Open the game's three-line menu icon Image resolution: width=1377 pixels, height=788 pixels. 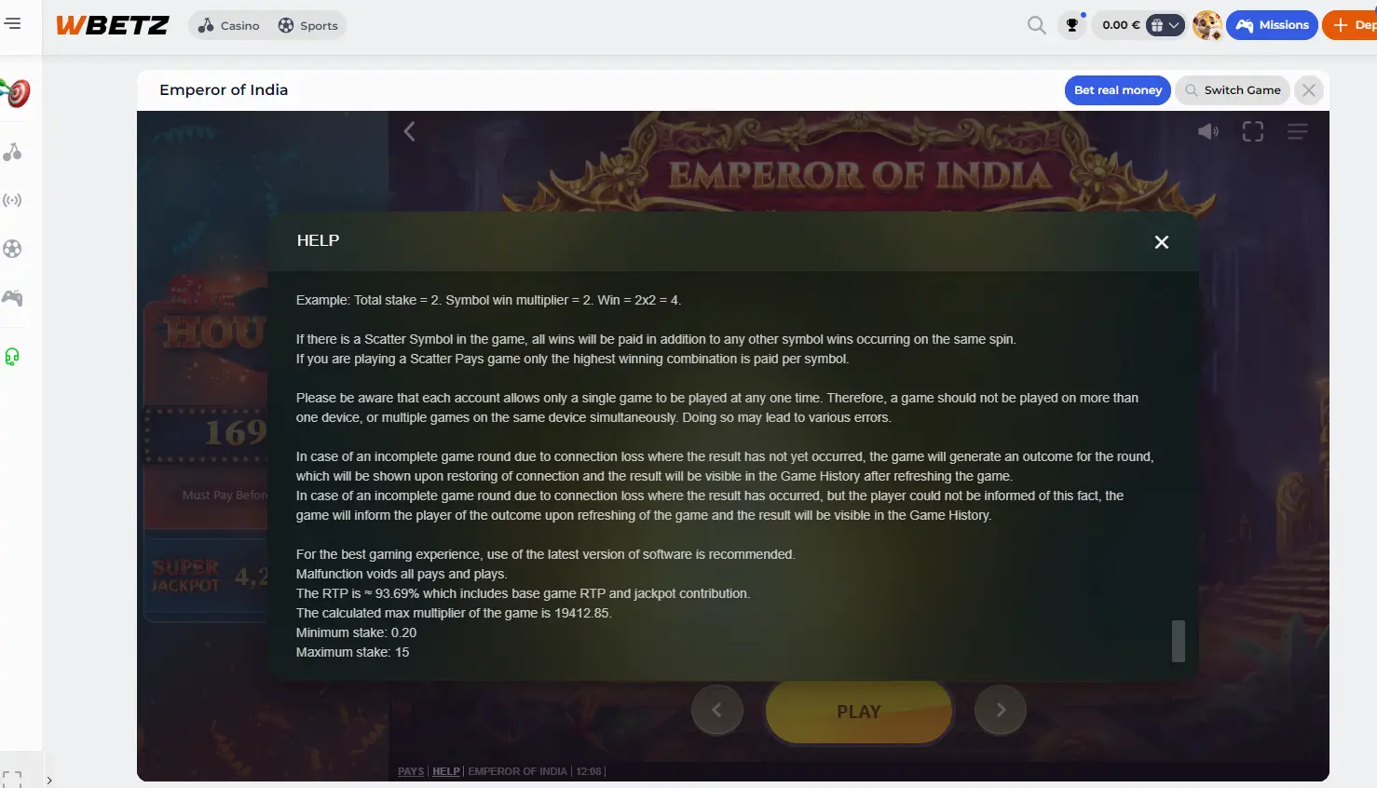[1298, 131]
